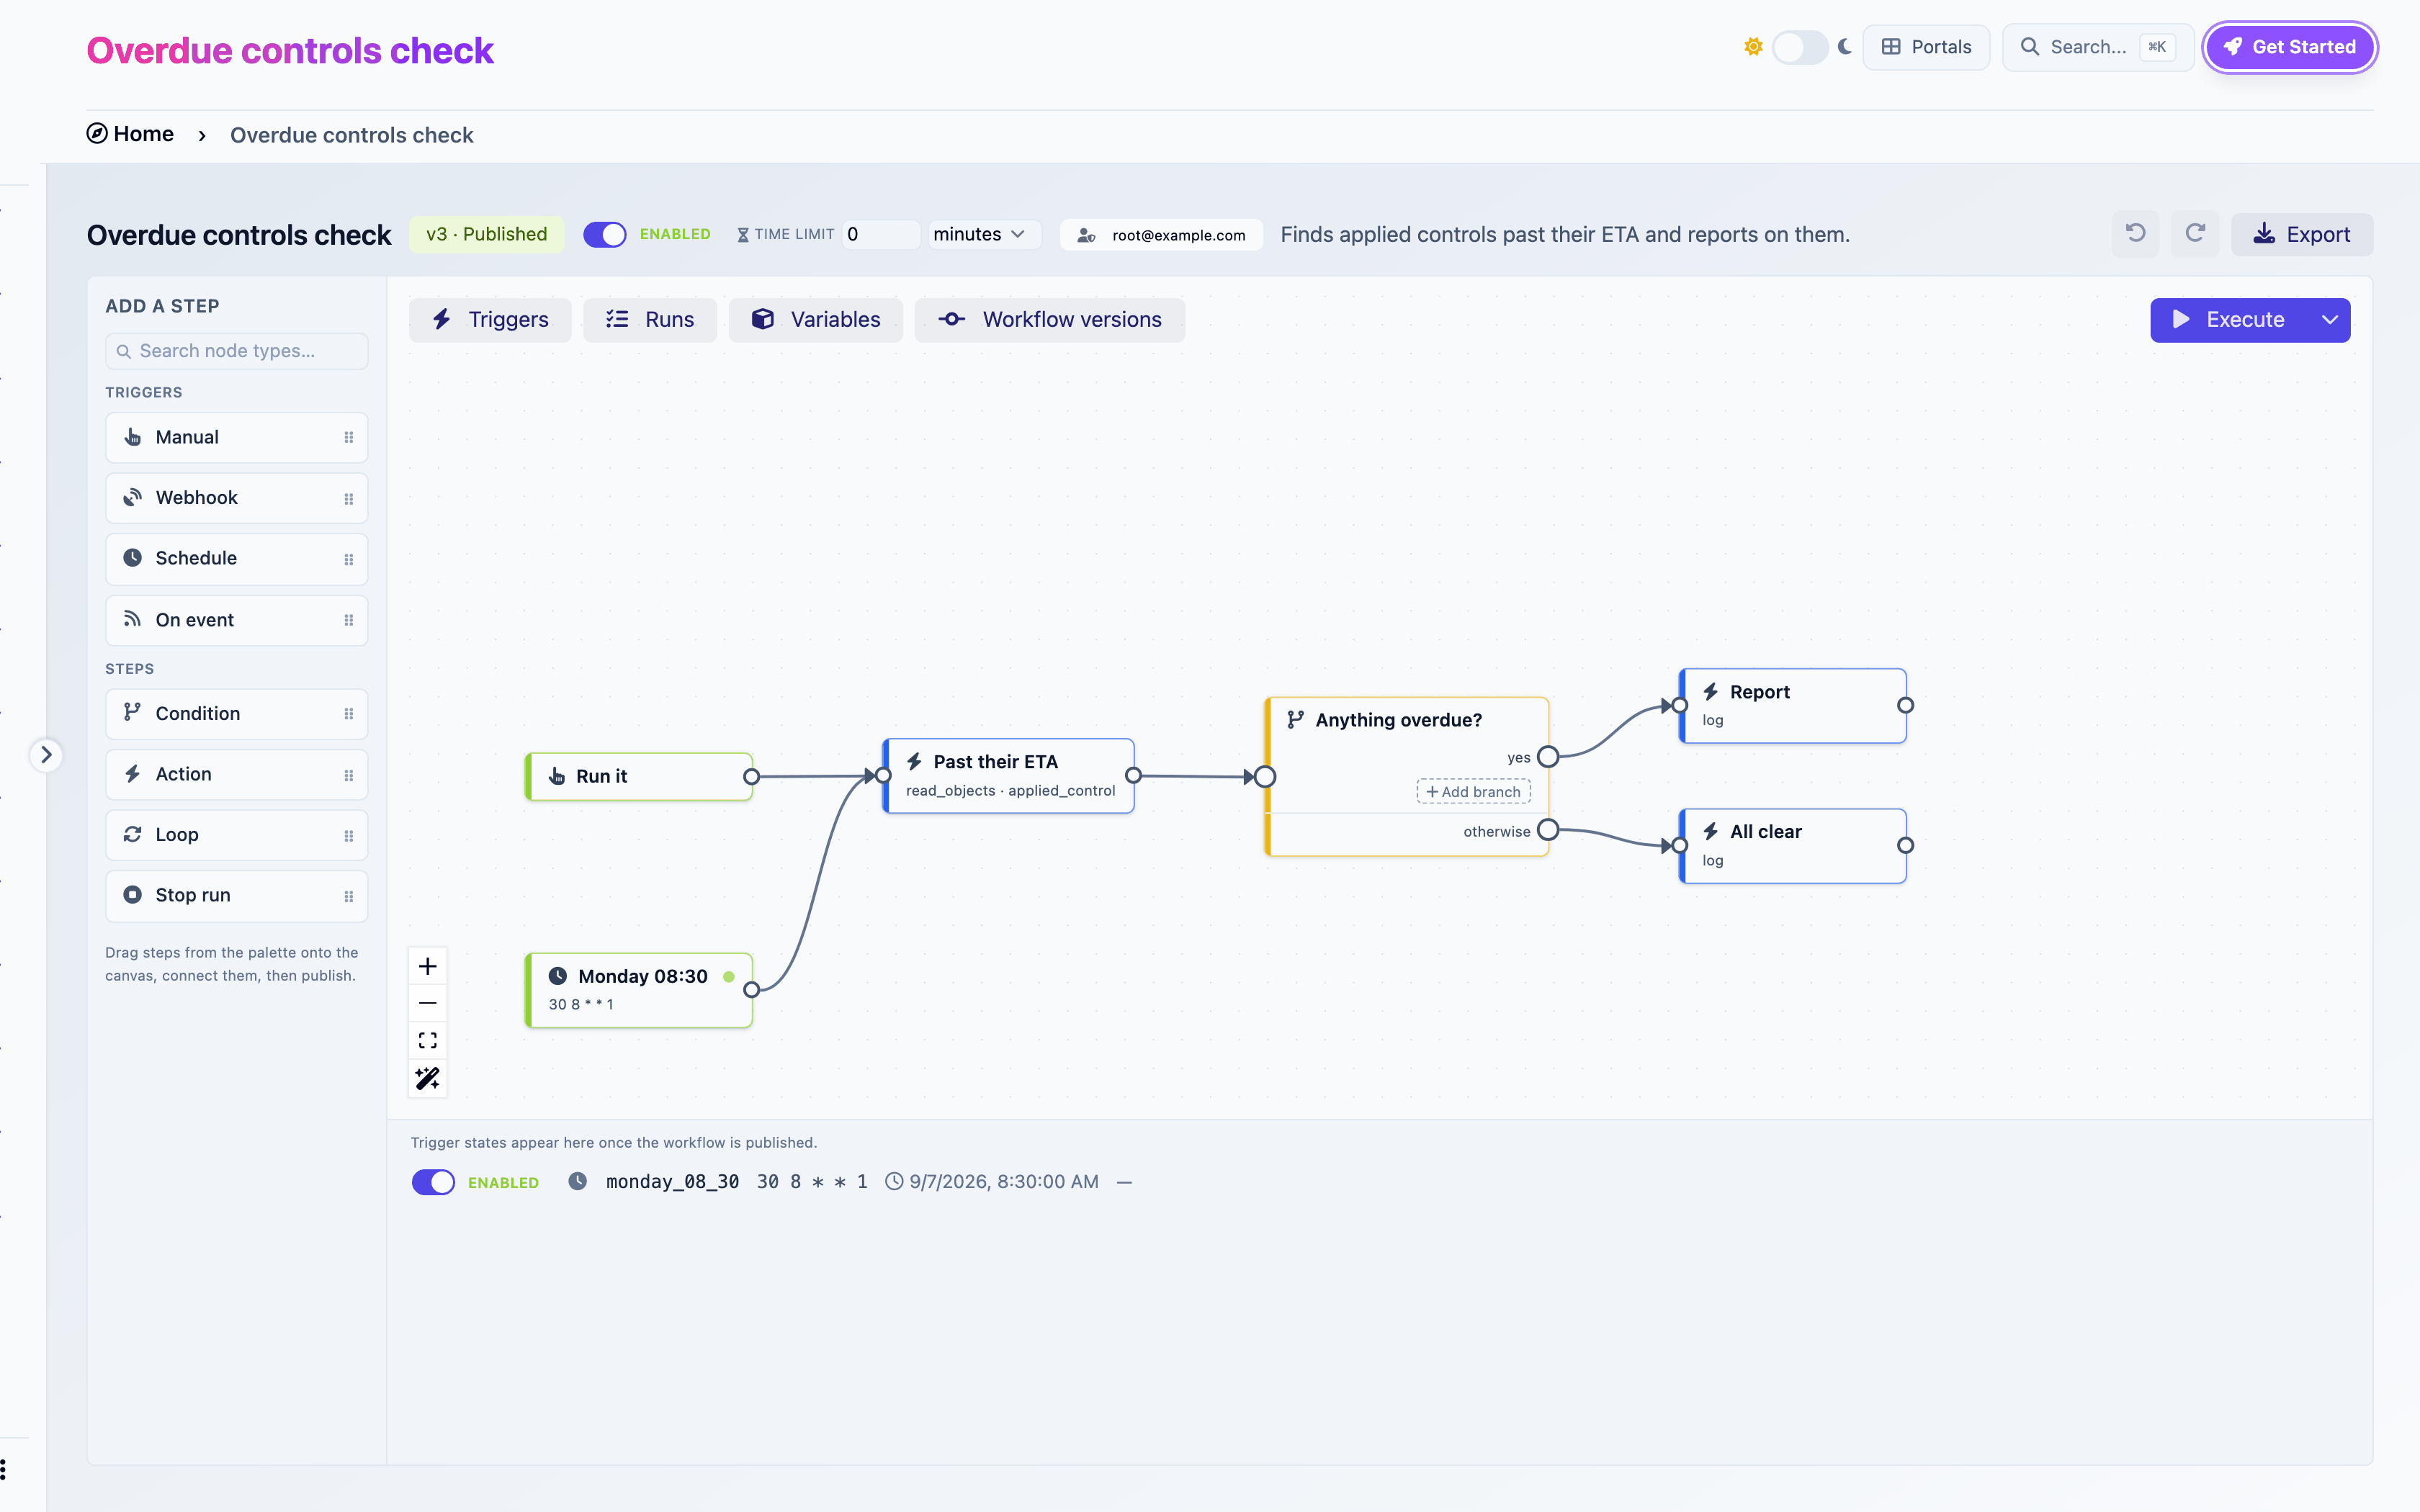
Task: Fit the workflow to view
Action: 428,1041
